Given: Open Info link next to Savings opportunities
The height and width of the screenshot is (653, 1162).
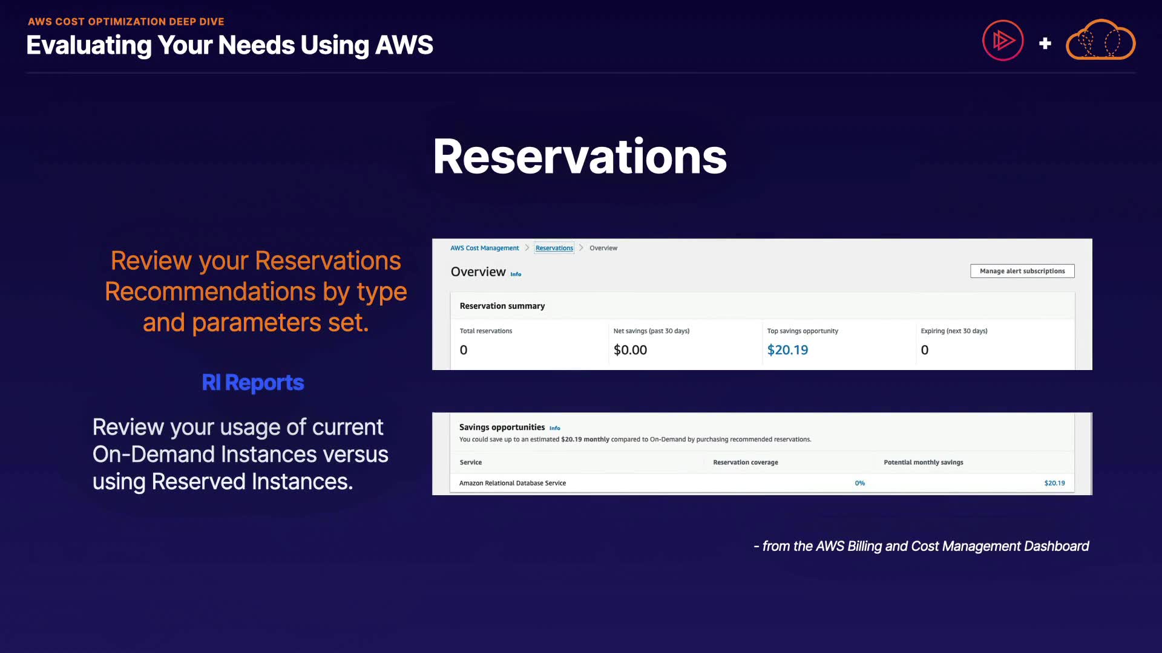Looking at the screenshot, I should click(x=554, y=428).
